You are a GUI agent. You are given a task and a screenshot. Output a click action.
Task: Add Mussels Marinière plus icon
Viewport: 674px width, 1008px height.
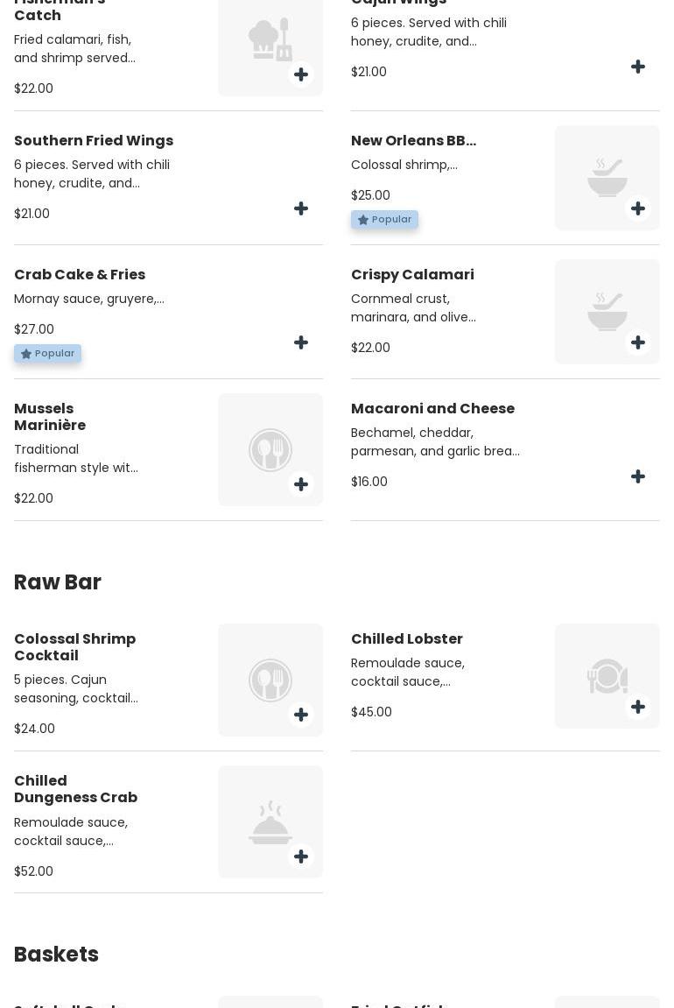(x=301, y=485)
